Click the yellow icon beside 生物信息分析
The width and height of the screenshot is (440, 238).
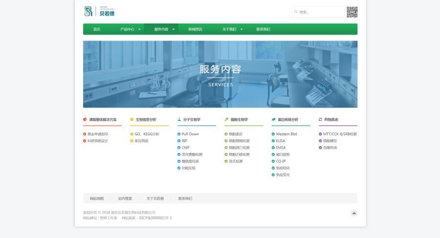click(x=132, y=119)
